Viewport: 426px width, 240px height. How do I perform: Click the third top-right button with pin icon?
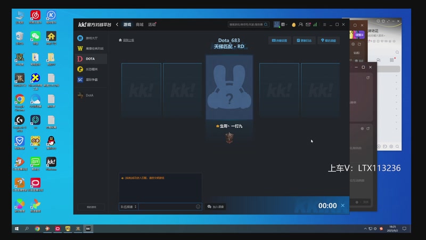tap(329, 41)
